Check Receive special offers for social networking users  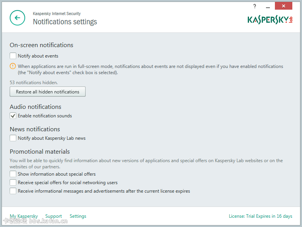pyautogui.click(x=13, y=183)
